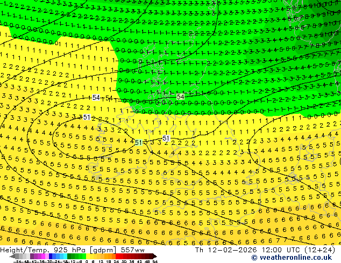Click the dark maroon arrow end of the legend
The image size is (341, 263).
click(154, 257)
